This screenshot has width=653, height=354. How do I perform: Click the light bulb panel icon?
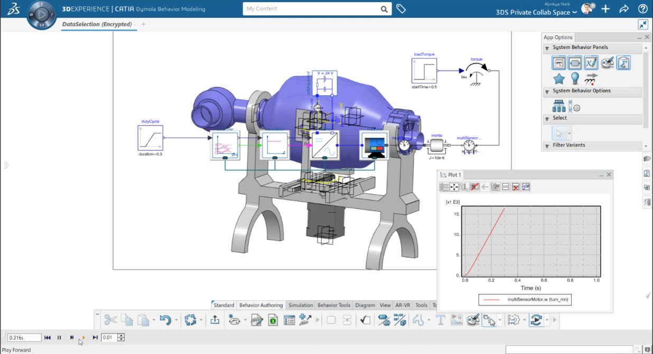point(575,79)
